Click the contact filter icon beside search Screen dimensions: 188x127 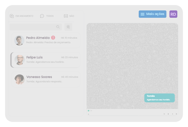68,27
